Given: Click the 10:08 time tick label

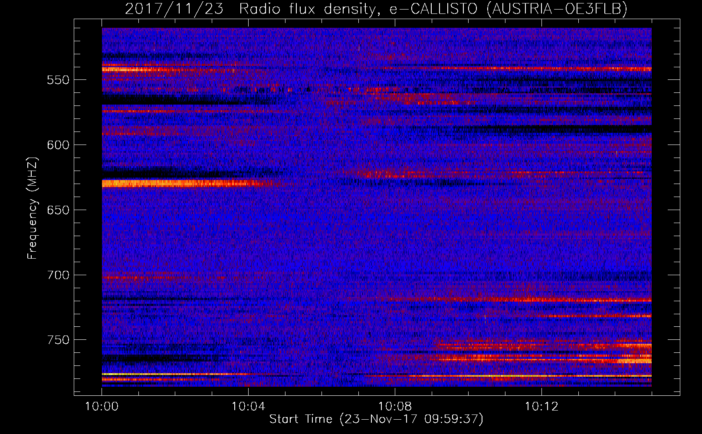Looking at the screenshot, I should (x=395, y=407).
